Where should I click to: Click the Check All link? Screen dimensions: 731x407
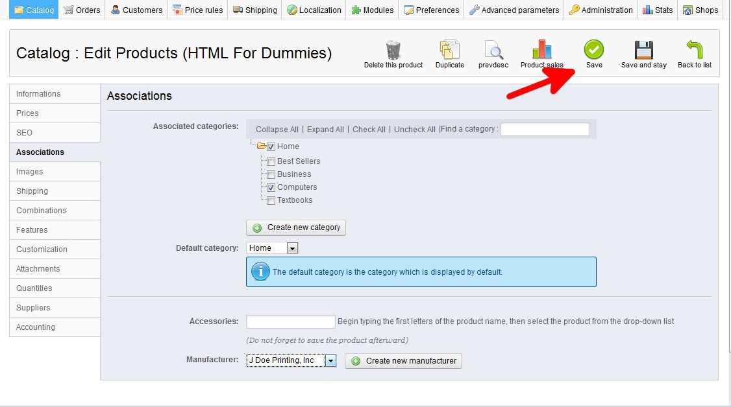coord(369,130)
